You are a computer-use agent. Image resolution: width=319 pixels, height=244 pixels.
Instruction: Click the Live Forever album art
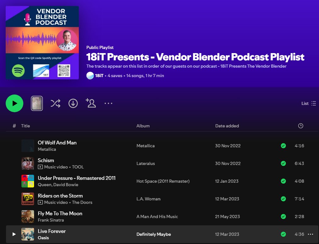point(28,234)
